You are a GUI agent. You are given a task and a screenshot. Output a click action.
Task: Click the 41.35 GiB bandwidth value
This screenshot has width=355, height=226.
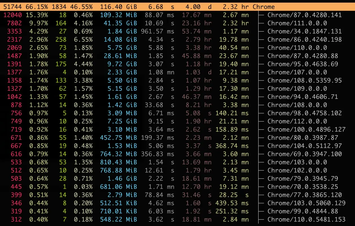[121, 23]
